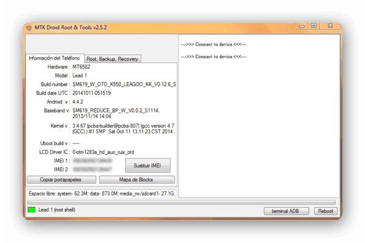Click first Connect to device log line
The image size is (365, 243).
(x=214, y=44)
